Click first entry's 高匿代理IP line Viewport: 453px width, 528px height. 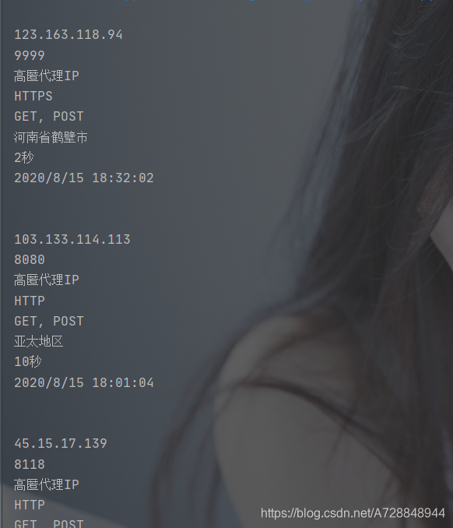[47, 76]
